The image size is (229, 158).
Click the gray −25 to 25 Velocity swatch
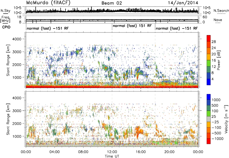(x=209, y=119)
